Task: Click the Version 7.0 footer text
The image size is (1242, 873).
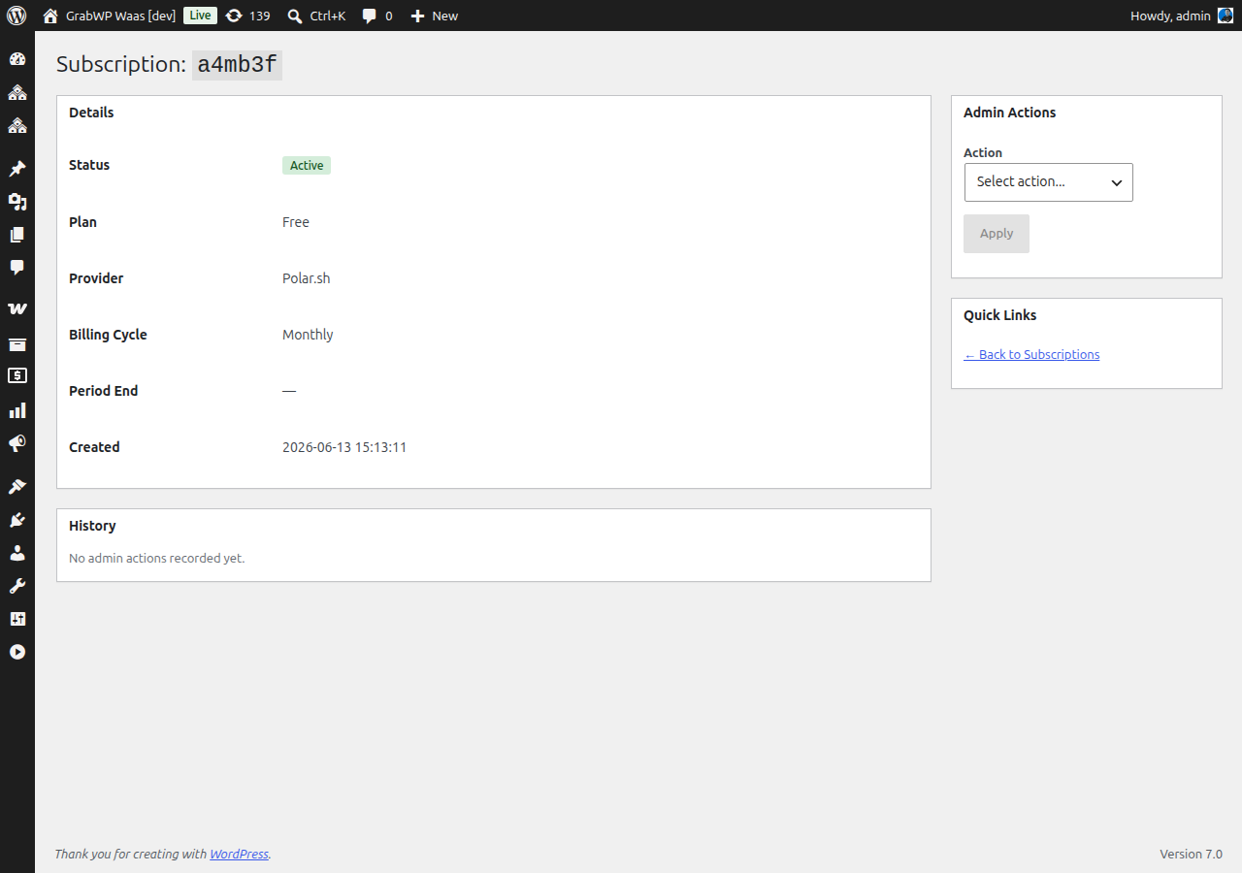Action: coord(1191,855)
